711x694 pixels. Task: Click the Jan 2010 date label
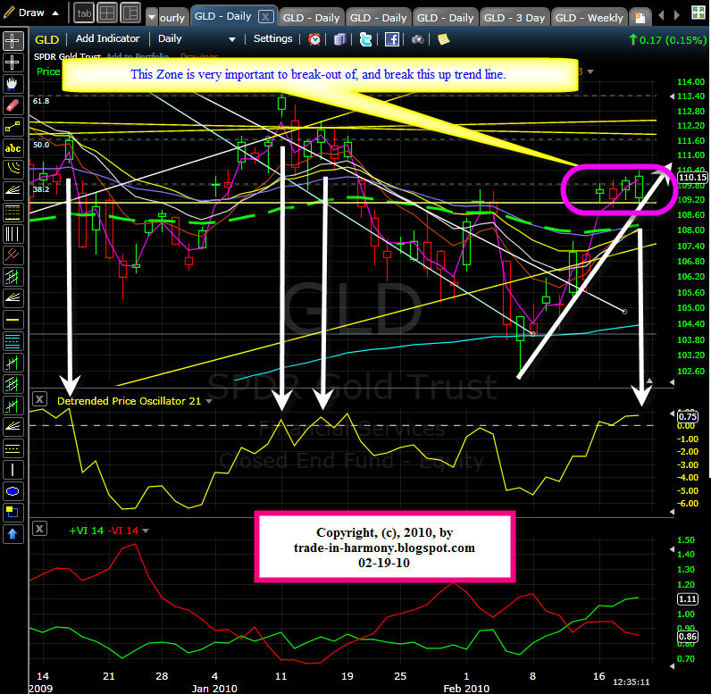coord(214,688)
